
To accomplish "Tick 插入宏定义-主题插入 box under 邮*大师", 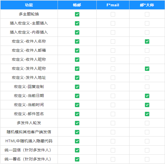I will (147, 23).
